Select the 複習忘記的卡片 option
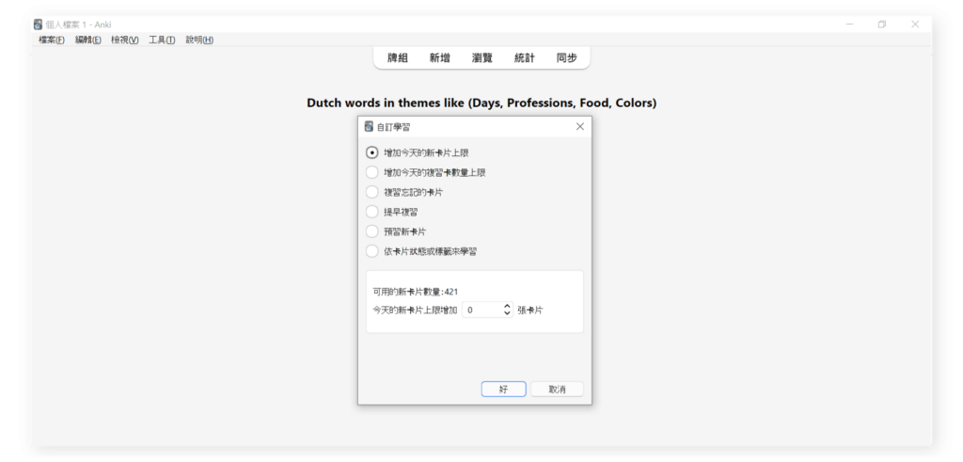This screenshot has width=963, height=462. [x=372, y=192]
